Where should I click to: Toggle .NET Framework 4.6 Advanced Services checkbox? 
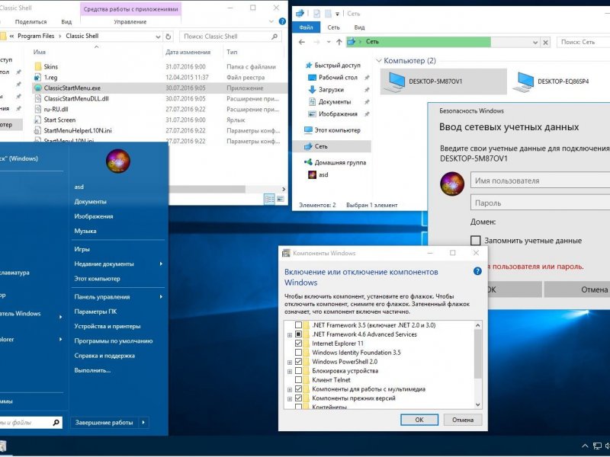pos(298,334)
